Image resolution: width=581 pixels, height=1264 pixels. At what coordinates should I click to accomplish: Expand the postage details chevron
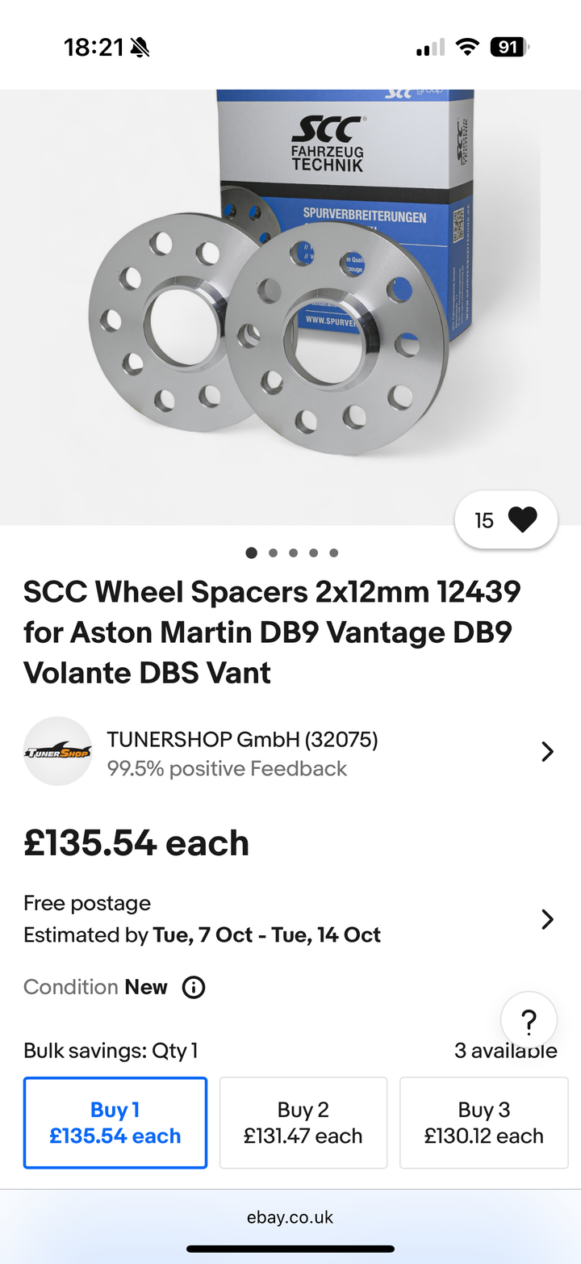click(x=547, y=919)
